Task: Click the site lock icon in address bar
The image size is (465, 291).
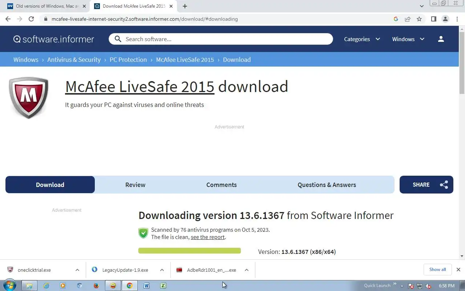Action: 45,19
